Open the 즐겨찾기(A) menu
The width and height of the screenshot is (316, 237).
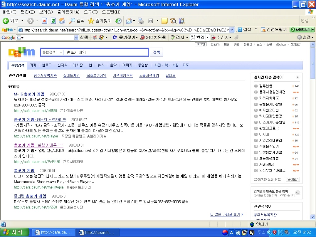pyautogui.click(x=68, y=12)
